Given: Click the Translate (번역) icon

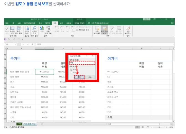Looking at the screenshot, I should pyautogui.click(x=42, y=29).
